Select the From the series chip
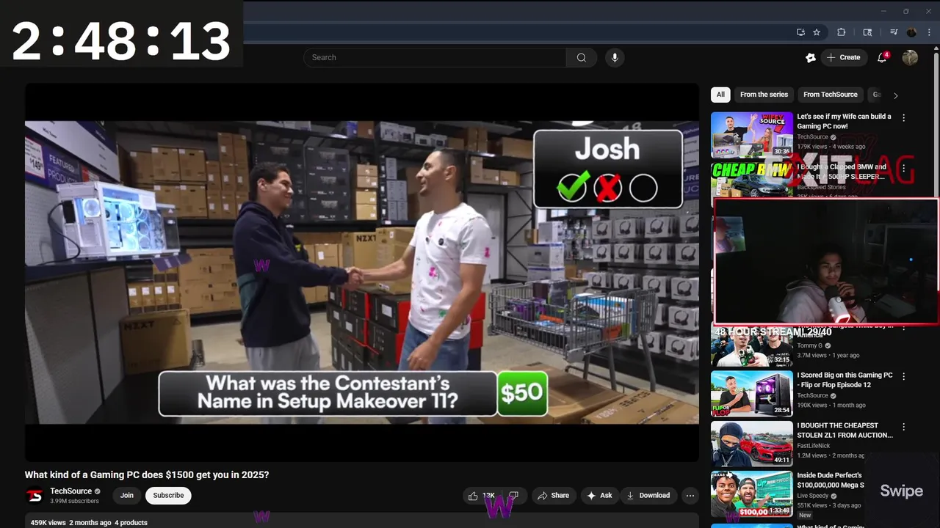The width and height of the screenshot is (940, 528). pos(764,95)
